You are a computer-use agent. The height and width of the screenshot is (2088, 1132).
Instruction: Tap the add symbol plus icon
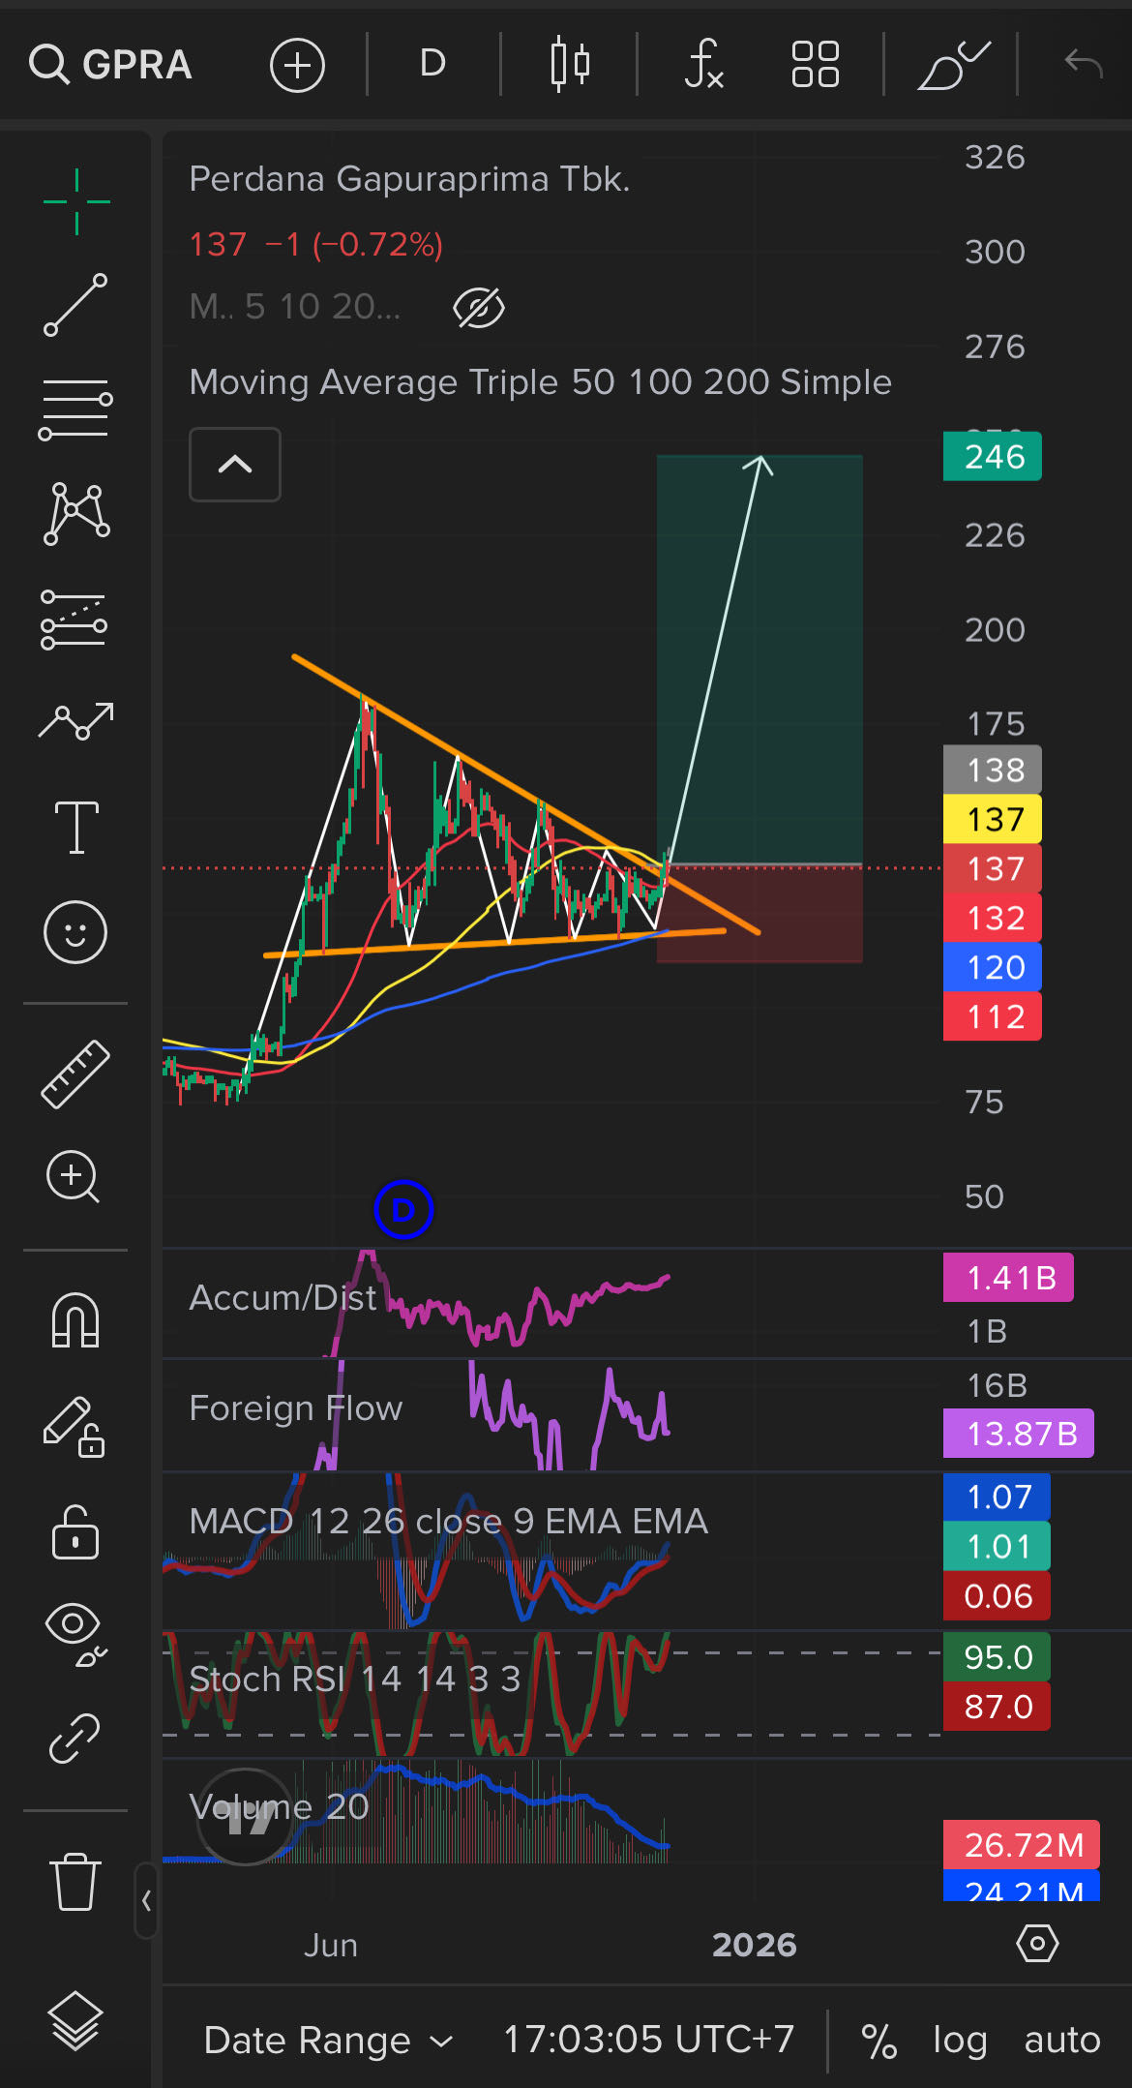297,65
